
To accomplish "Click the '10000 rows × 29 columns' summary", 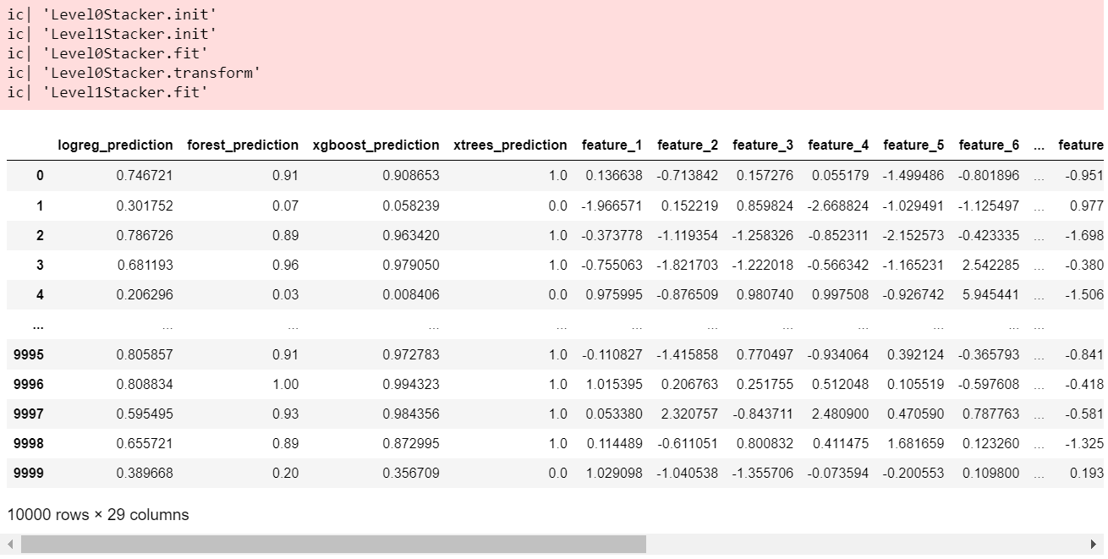I will click(98, 515).
